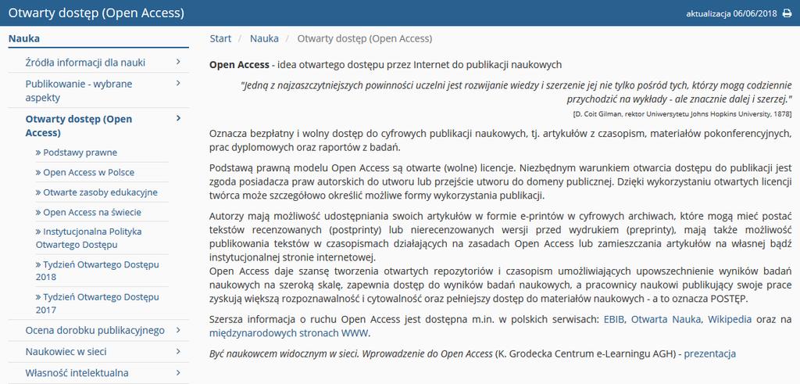Viewport: 800px width, 384px height.
Task: Open międzynarodowych stronach WWW link
Action: pos(289,333)
